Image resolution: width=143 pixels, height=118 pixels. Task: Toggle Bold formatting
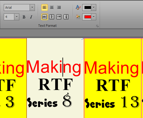click(x=24, y=17)
